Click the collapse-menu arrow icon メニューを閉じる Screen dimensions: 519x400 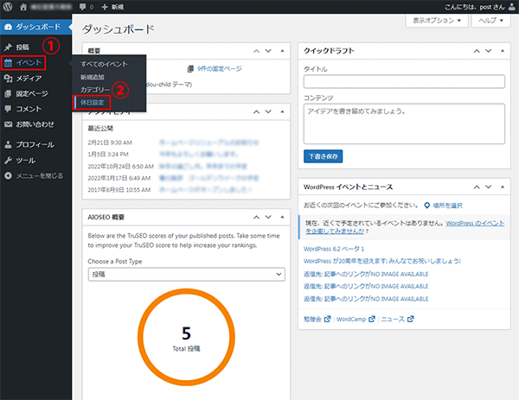tap(9, 176)
